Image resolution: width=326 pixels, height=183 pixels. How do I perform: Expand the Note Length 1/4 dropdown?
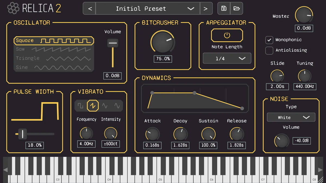(227, 58)
